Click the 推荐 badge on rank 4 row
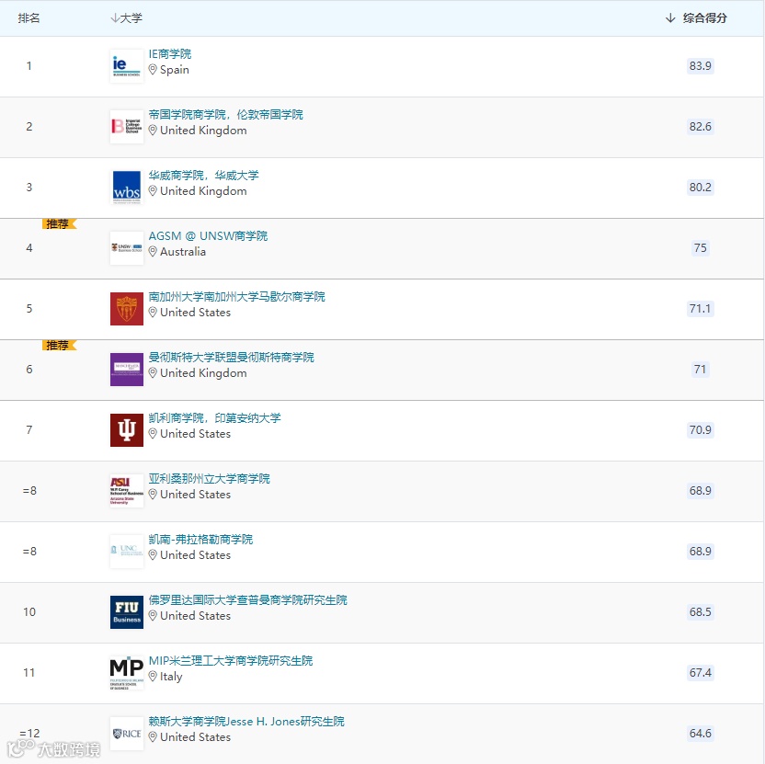Screen dimensions: 765x764 coord(59,224)
